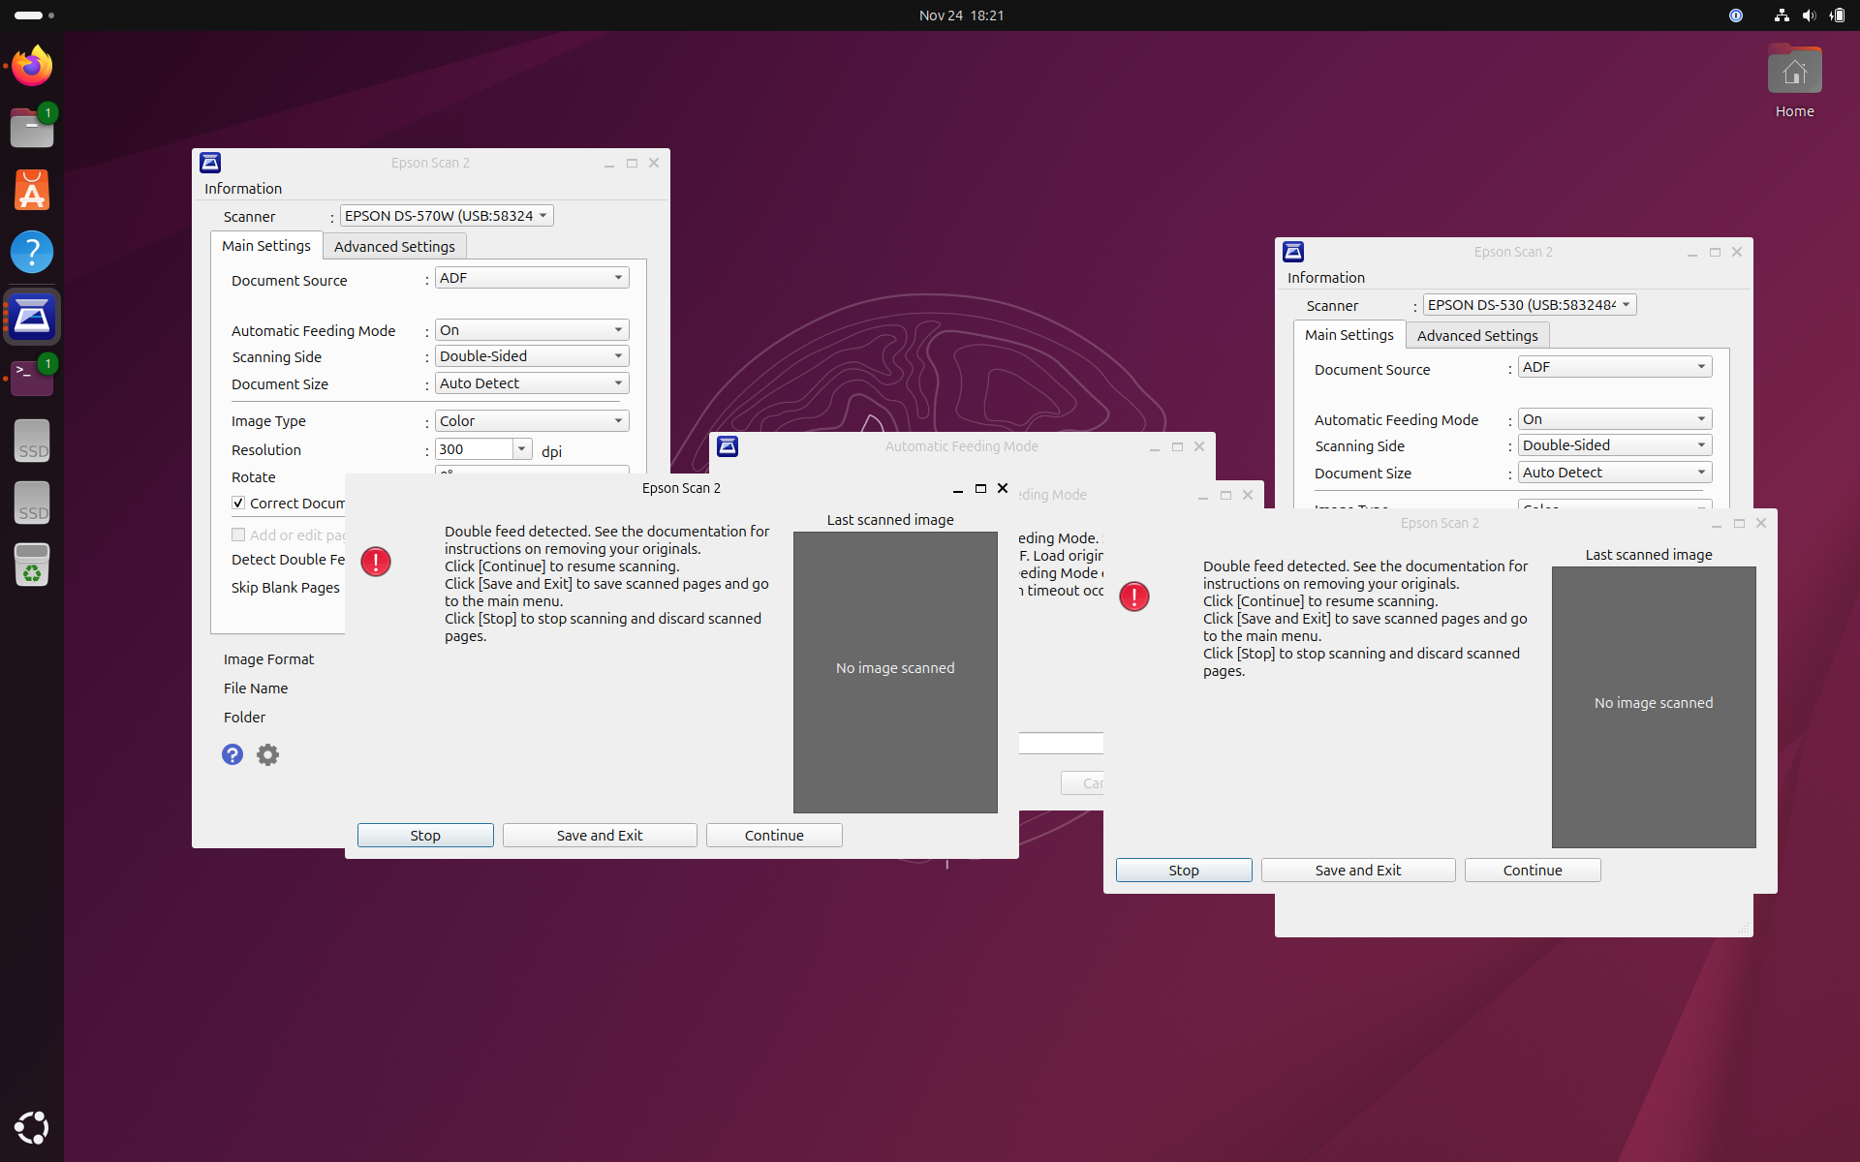Expand the EPSON DS-570W scanner dropdown
Viewport: 1860px width, 1162px height.
pyautogui.click(x=447, y=216)
